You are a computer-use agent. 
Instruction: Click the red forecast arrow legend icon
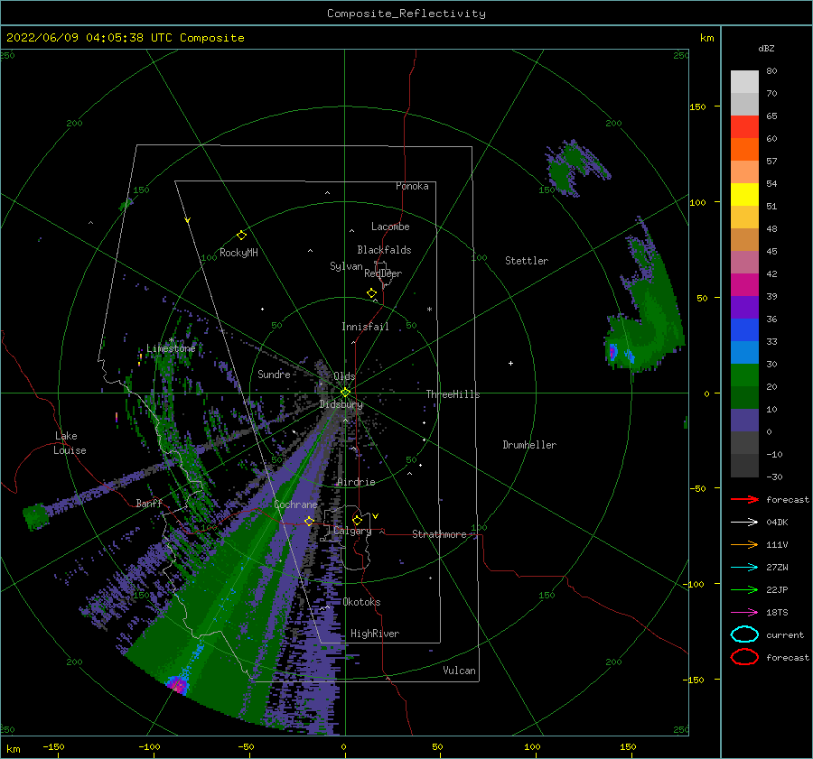(x=744, y=499)
